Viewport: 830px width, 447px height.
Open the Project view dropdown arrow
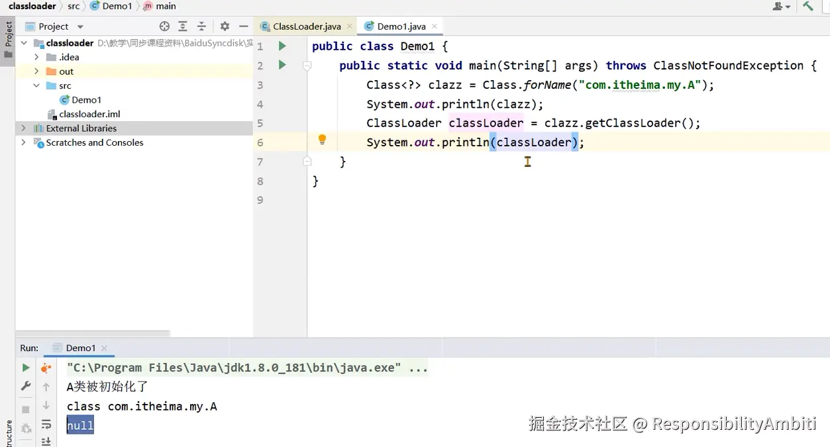pyautogui.click(x=80, y=27)
